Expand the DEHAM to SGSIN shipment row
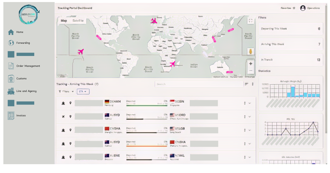 250,103
